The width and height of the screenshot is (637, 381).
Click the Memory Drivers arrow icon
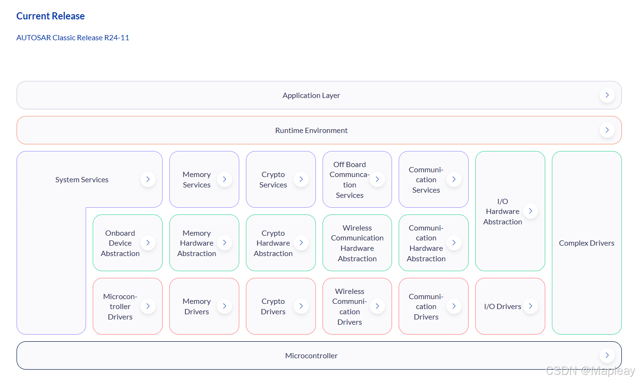tap(225, 306)
